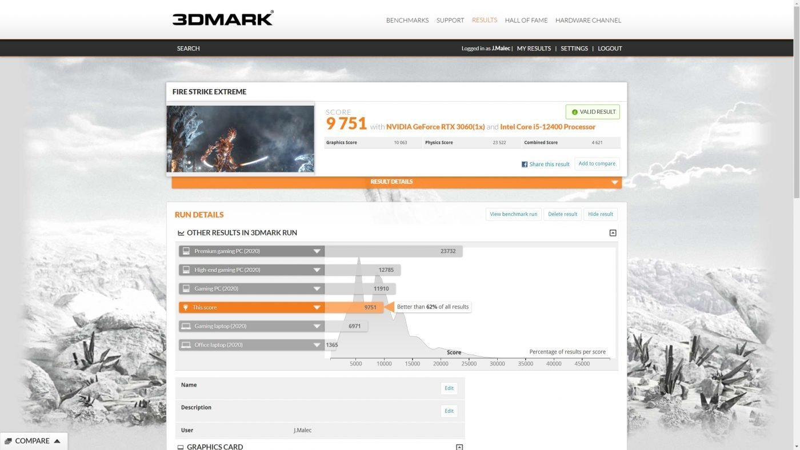800x450 pixels.
Task: Click the orange 9751 score bar
Action: [354, 308]
